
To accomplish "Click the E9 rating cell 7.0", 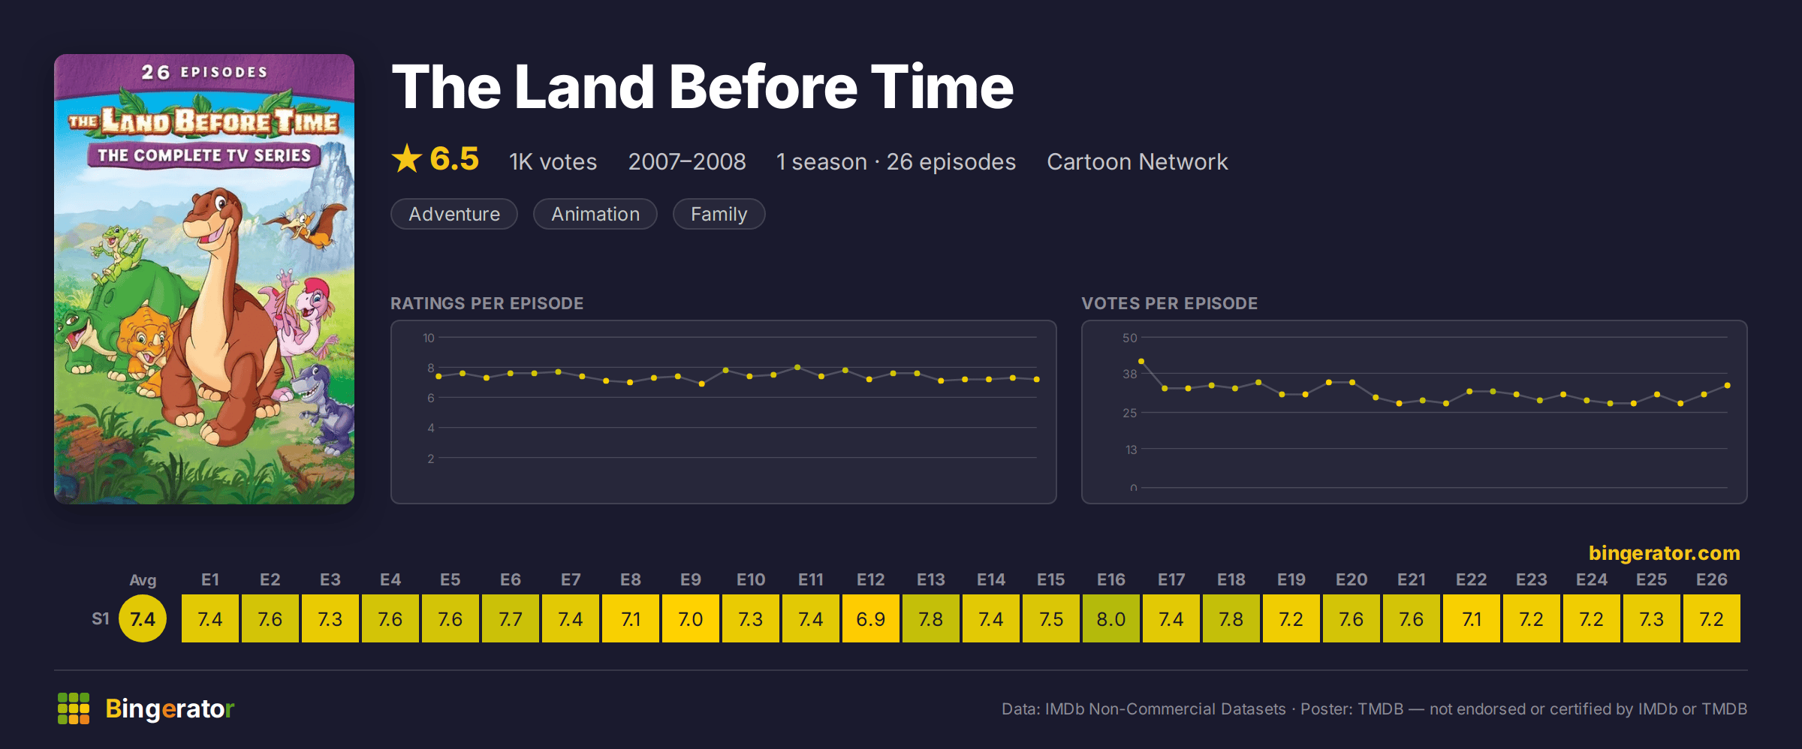I will pos(691,618).
